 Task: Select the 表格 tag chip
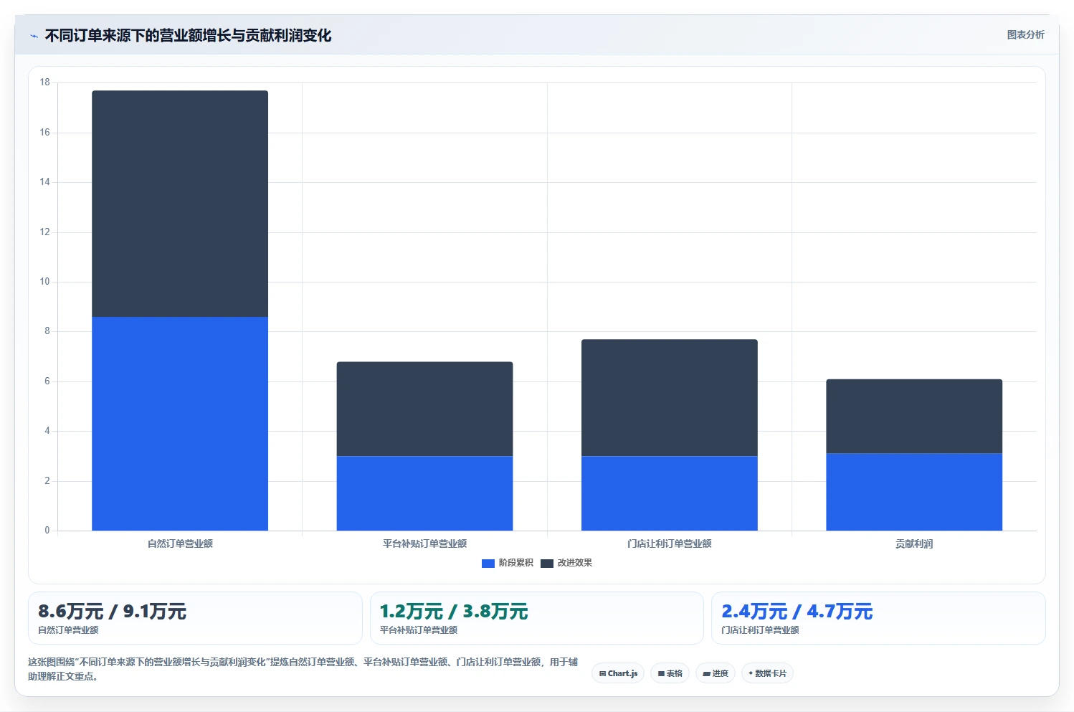click(x=670, y=673)
